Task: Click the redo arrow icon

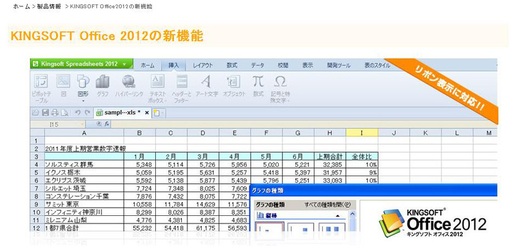Action: click(x=88, y=113)
